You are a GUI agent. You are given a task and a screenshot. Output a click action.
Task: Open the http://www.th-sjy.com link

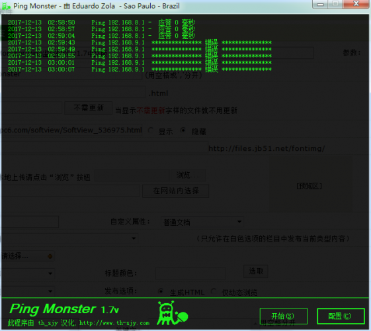pos(114,323)
